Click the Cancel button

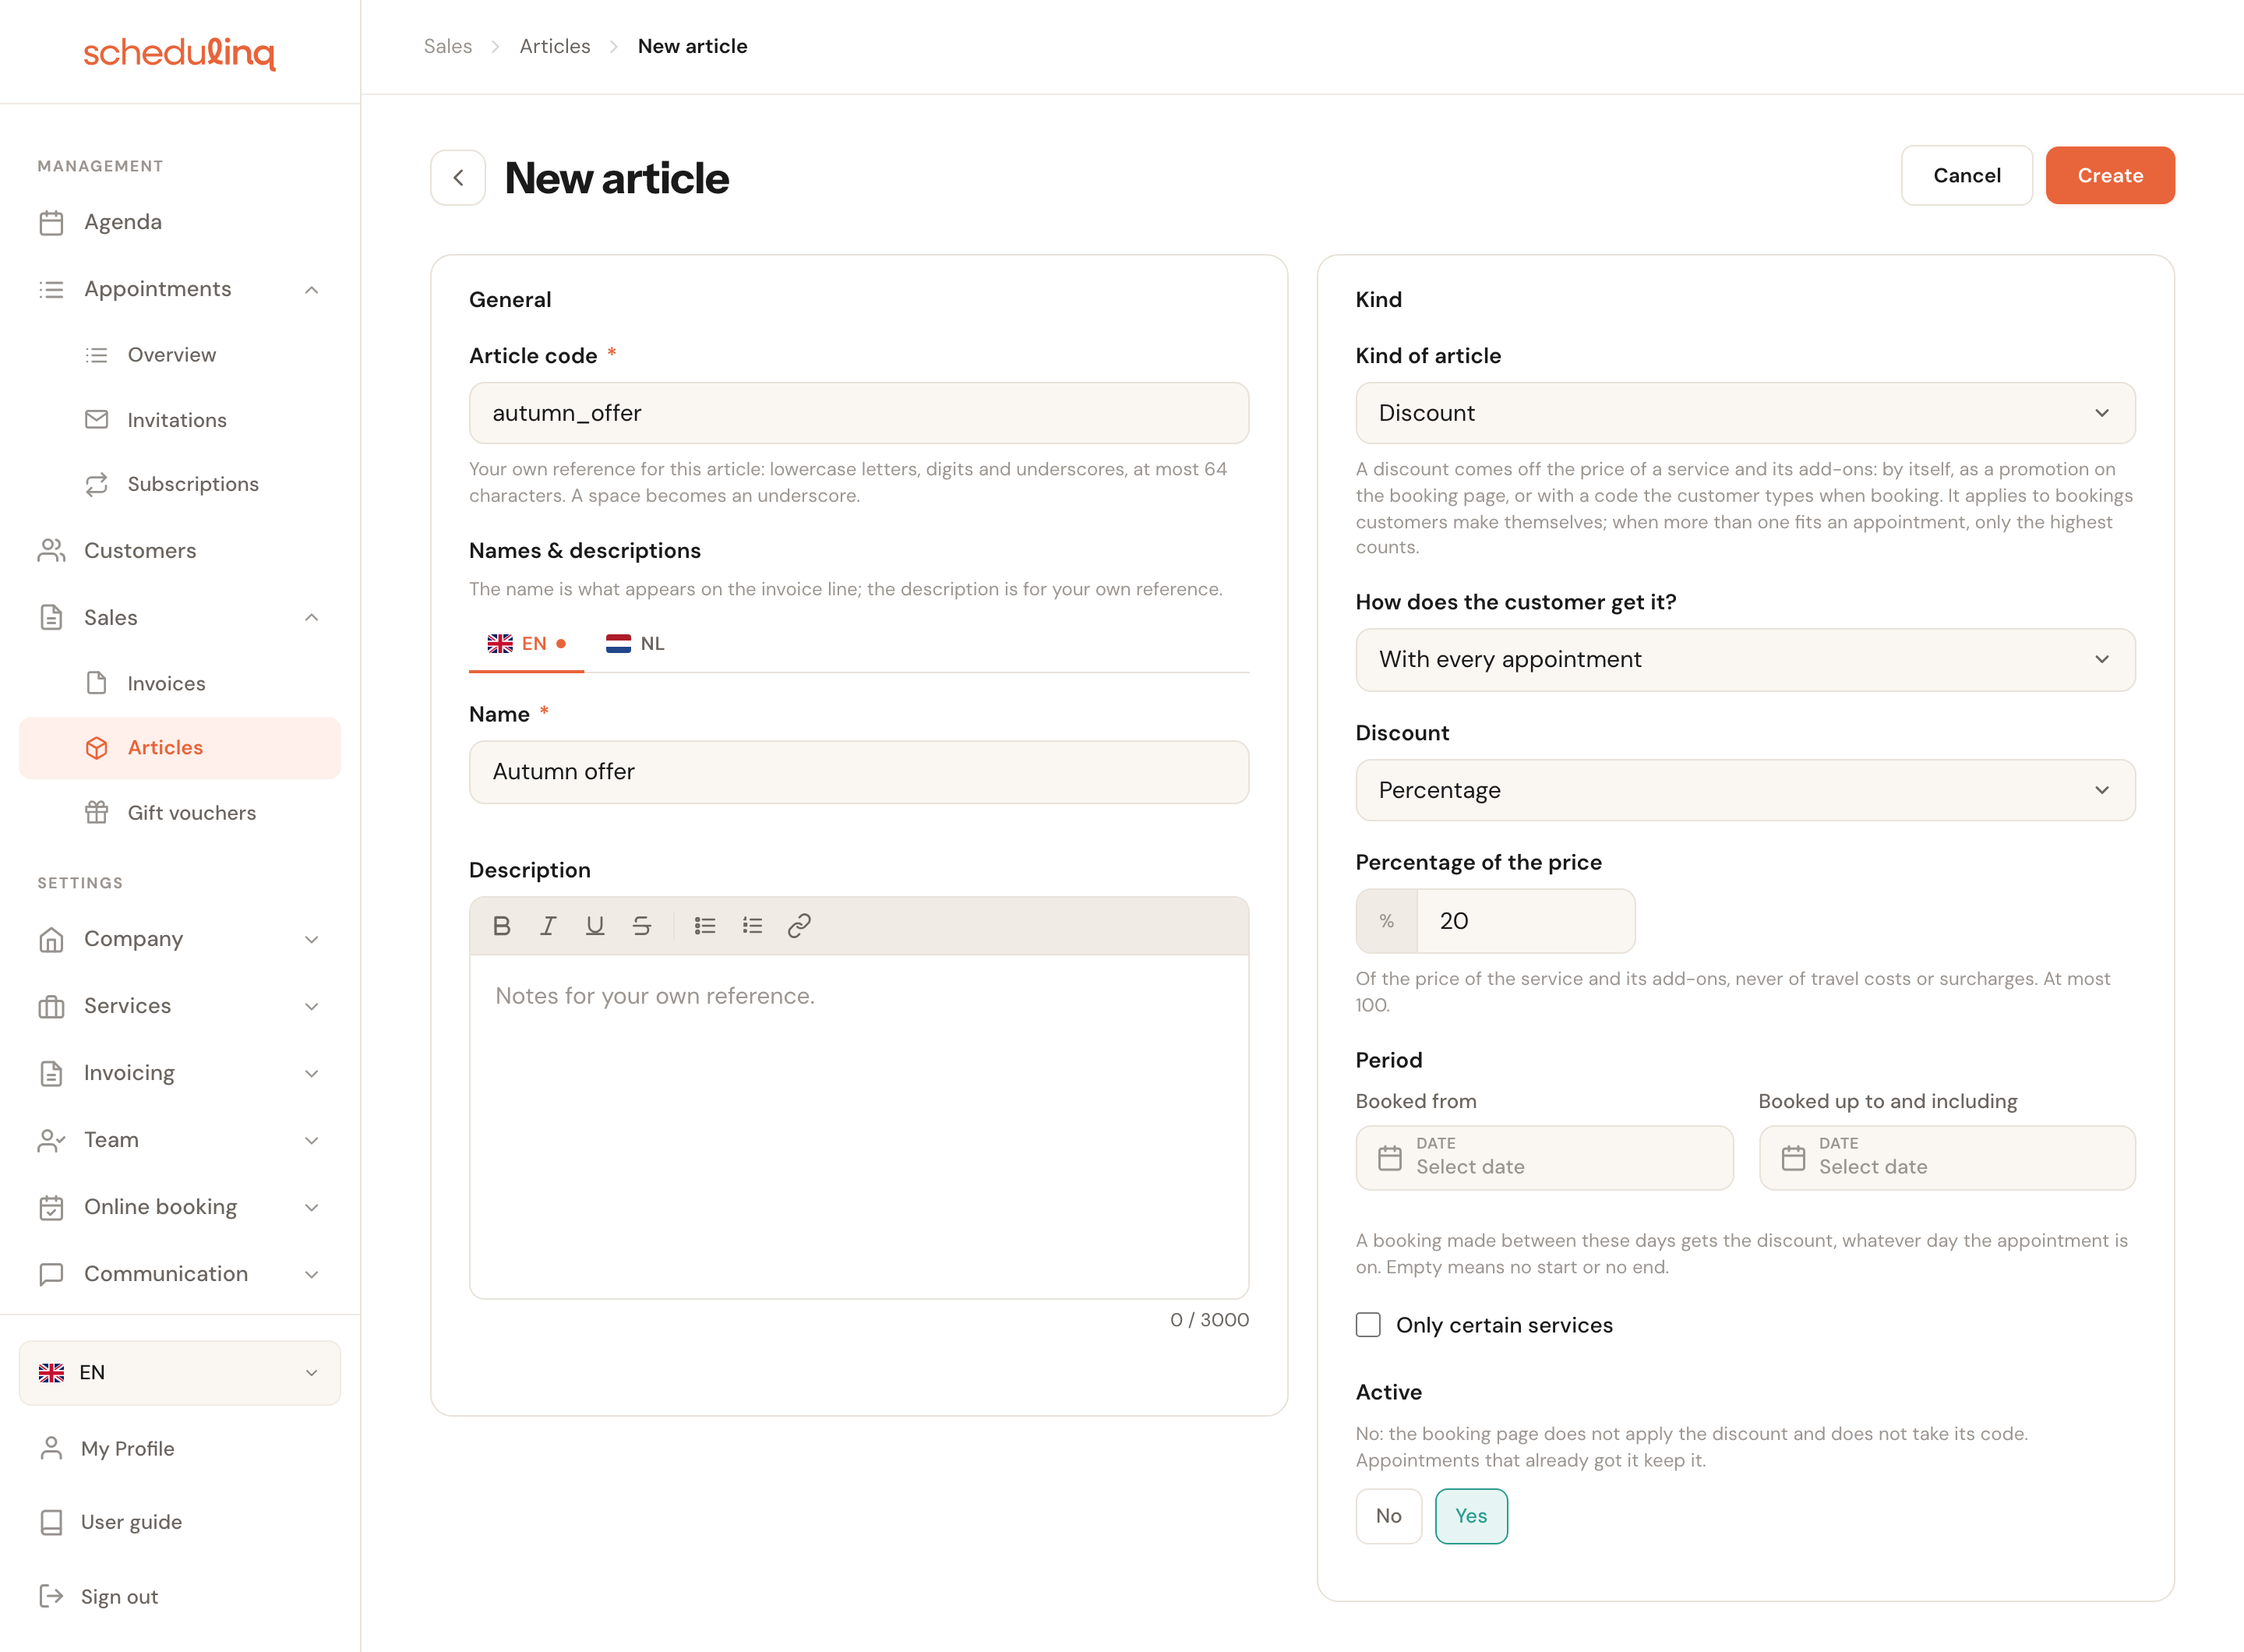pyautogui.click(x=1966, y=176)
